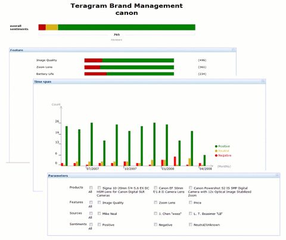Click the Negative legend entry in chart

tap(223, 155)
